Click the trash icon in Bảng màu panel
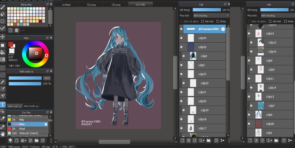This screenshot has width=295, height=148. click(16, 30)
